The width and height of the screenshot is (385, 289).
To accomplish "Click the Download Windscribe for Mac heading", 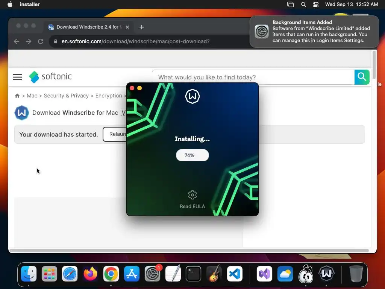I will click(75, 113).
